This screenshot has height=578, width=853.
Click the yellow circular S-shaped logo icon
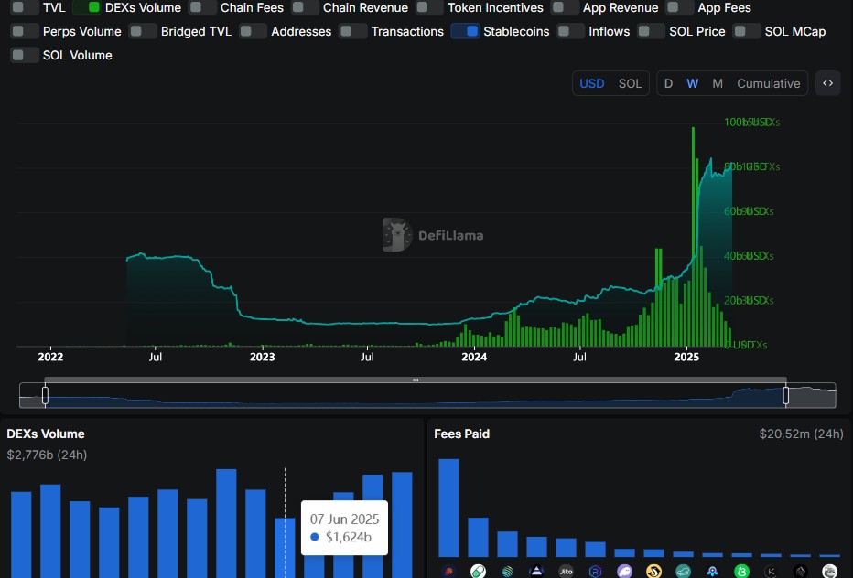[653, 572]
